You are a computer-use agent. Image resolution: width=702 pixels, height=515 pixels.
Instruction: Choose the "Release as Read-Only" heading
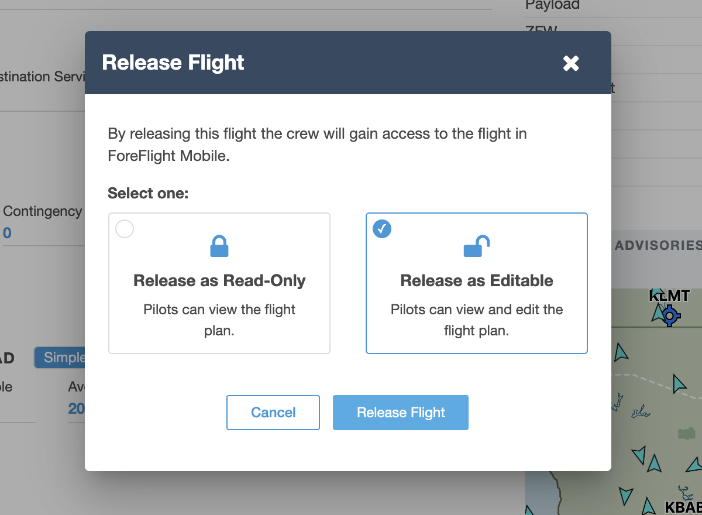219,281
